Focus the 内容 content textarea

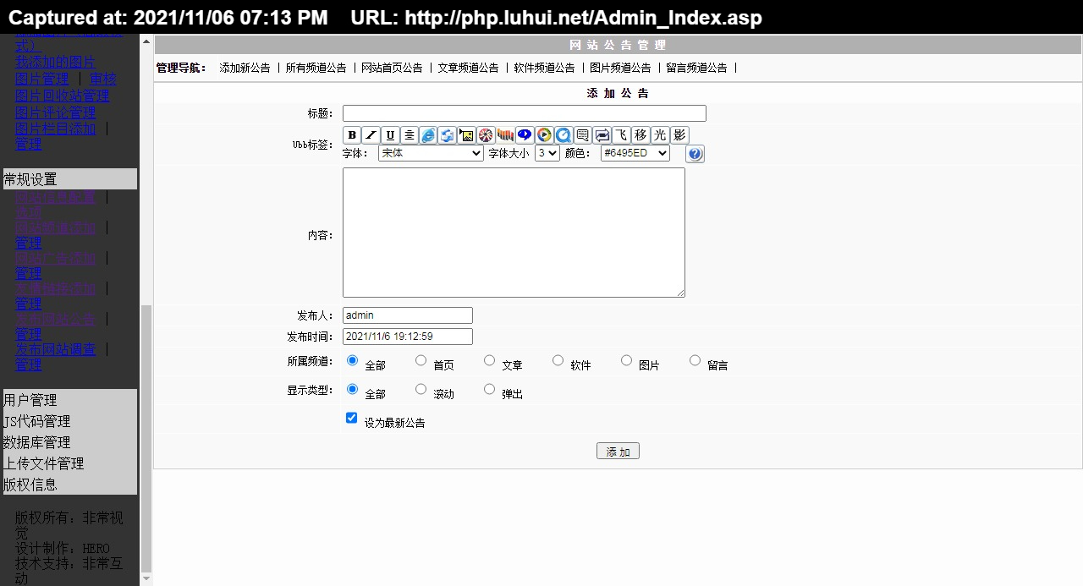tap(514, 233)
